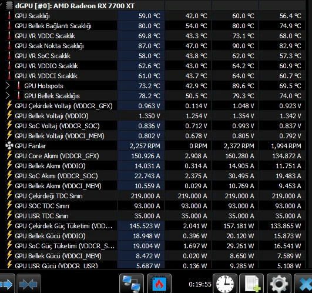Expand the GPU Hotspots row
The width and height of the screenshot is (312, 293).
8,86
